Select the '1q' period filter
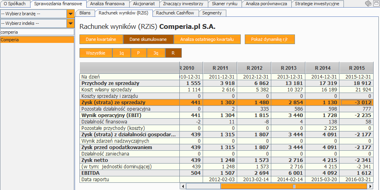The height and width of the screenshot is (190, 380). point(122,53)
